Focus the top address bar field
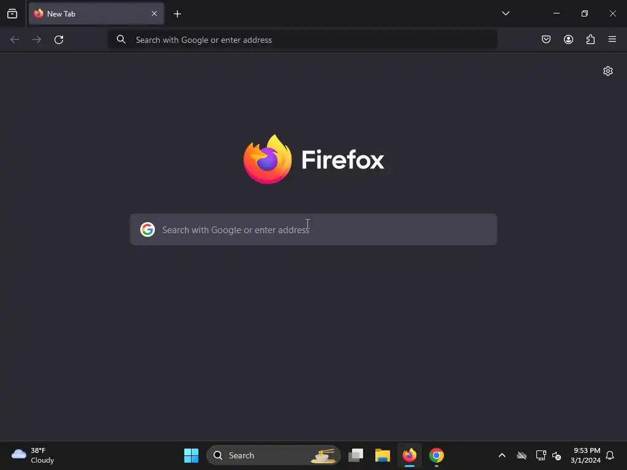The width and height of the screenshot is (627, 470). 302,40
